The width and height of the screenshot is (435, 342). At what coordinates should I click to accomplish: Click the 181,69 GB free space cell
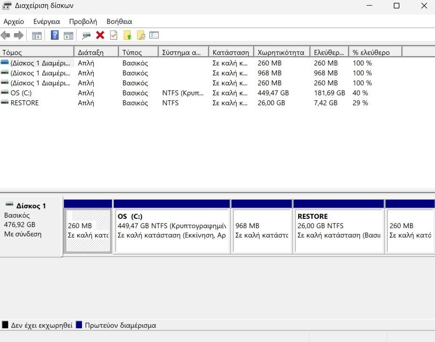pyautogui.click(x=330, y=93)
